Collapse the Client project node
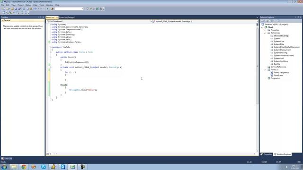 [x=262, y=27]
